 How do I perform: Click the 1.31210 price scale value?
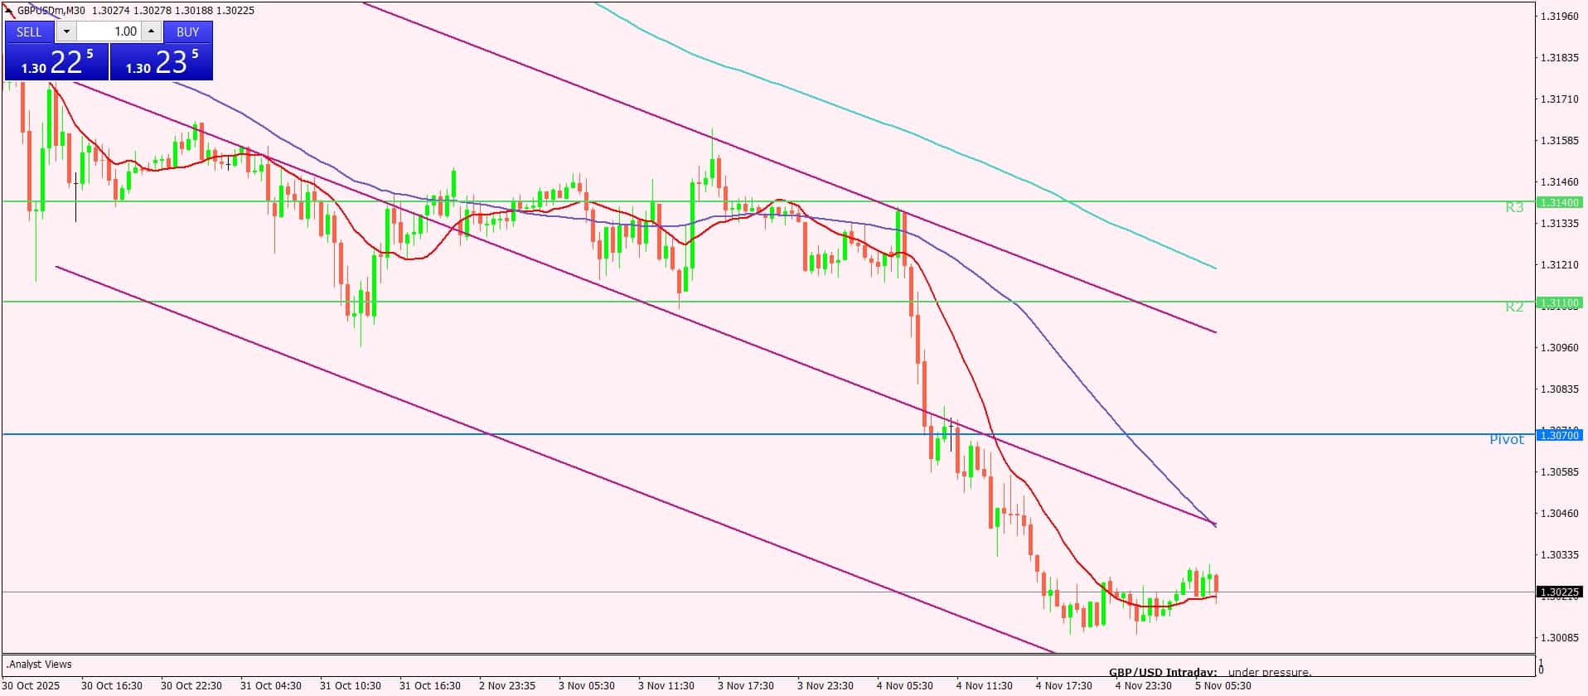(x=1559, y=264)
